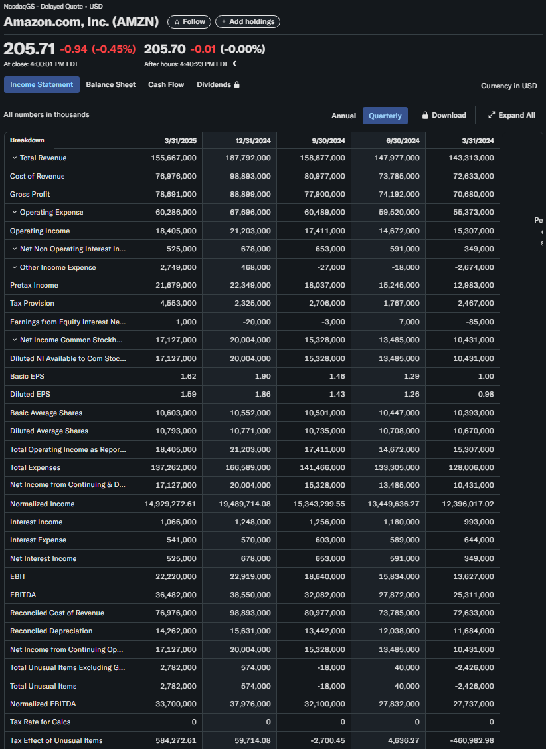Select the Gross Profit row label
Viewport: 546px width, 749px height.
point(30,195)
